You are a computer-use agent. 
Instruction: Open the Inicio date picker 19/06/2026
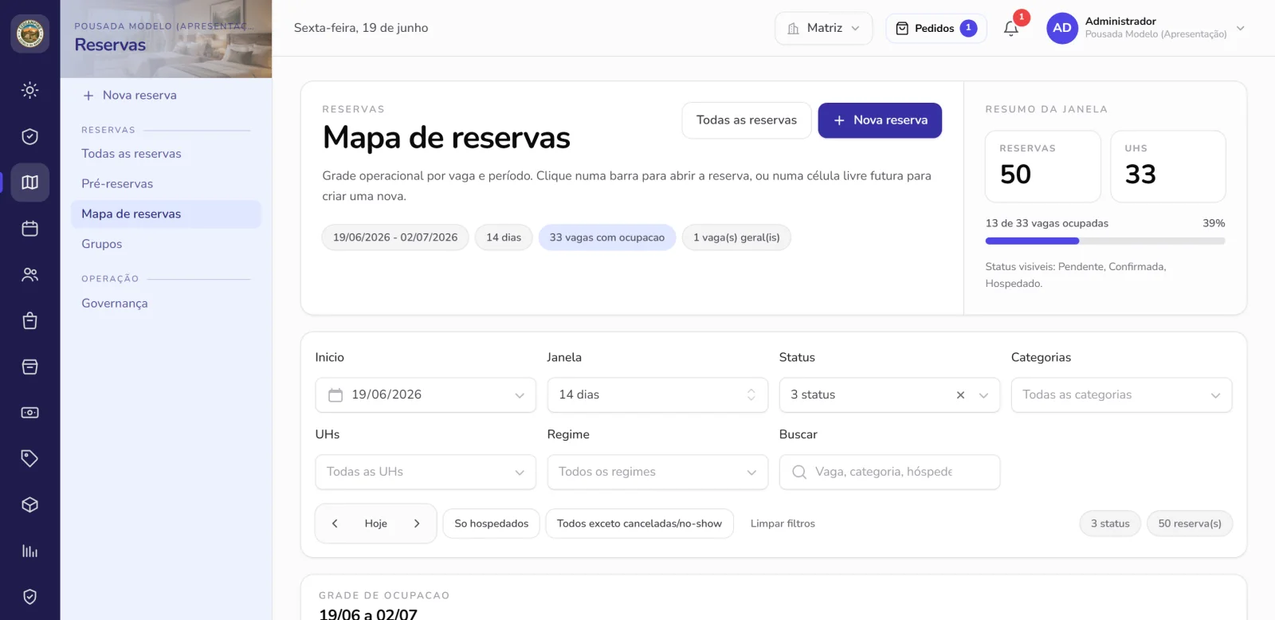(x=426, y=395)
